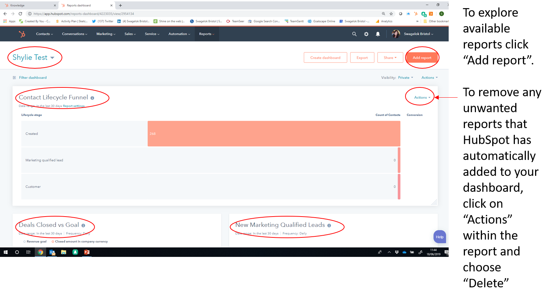Open the Share dropdown

pos(390,58)
